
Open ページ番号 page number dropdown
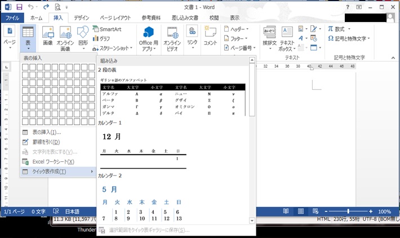(x=239, y=48)
